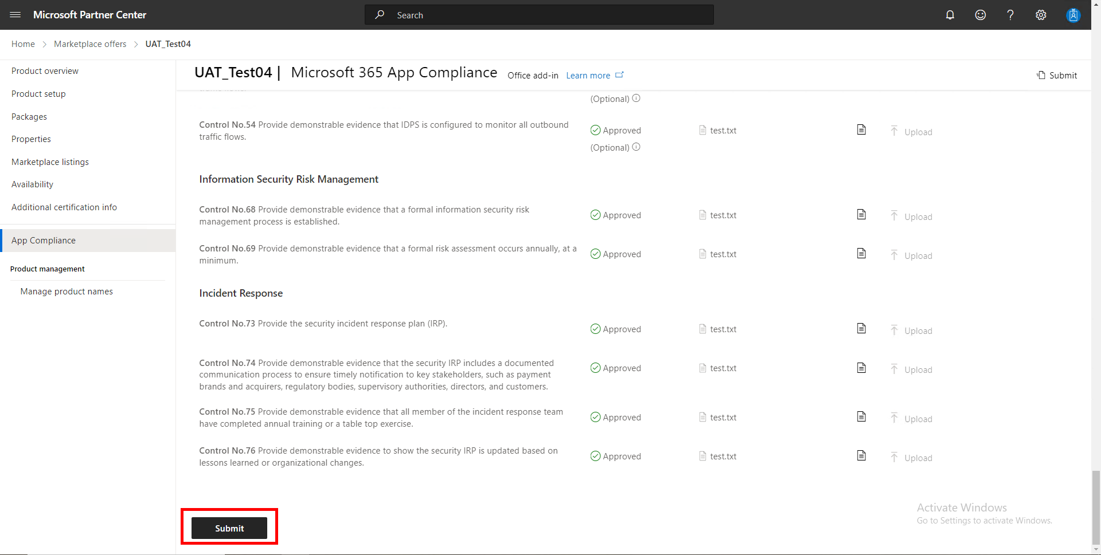
Task: Go to Marketplace offers breadcrumb
Action: pyautogui.click(x=90, y=44)
